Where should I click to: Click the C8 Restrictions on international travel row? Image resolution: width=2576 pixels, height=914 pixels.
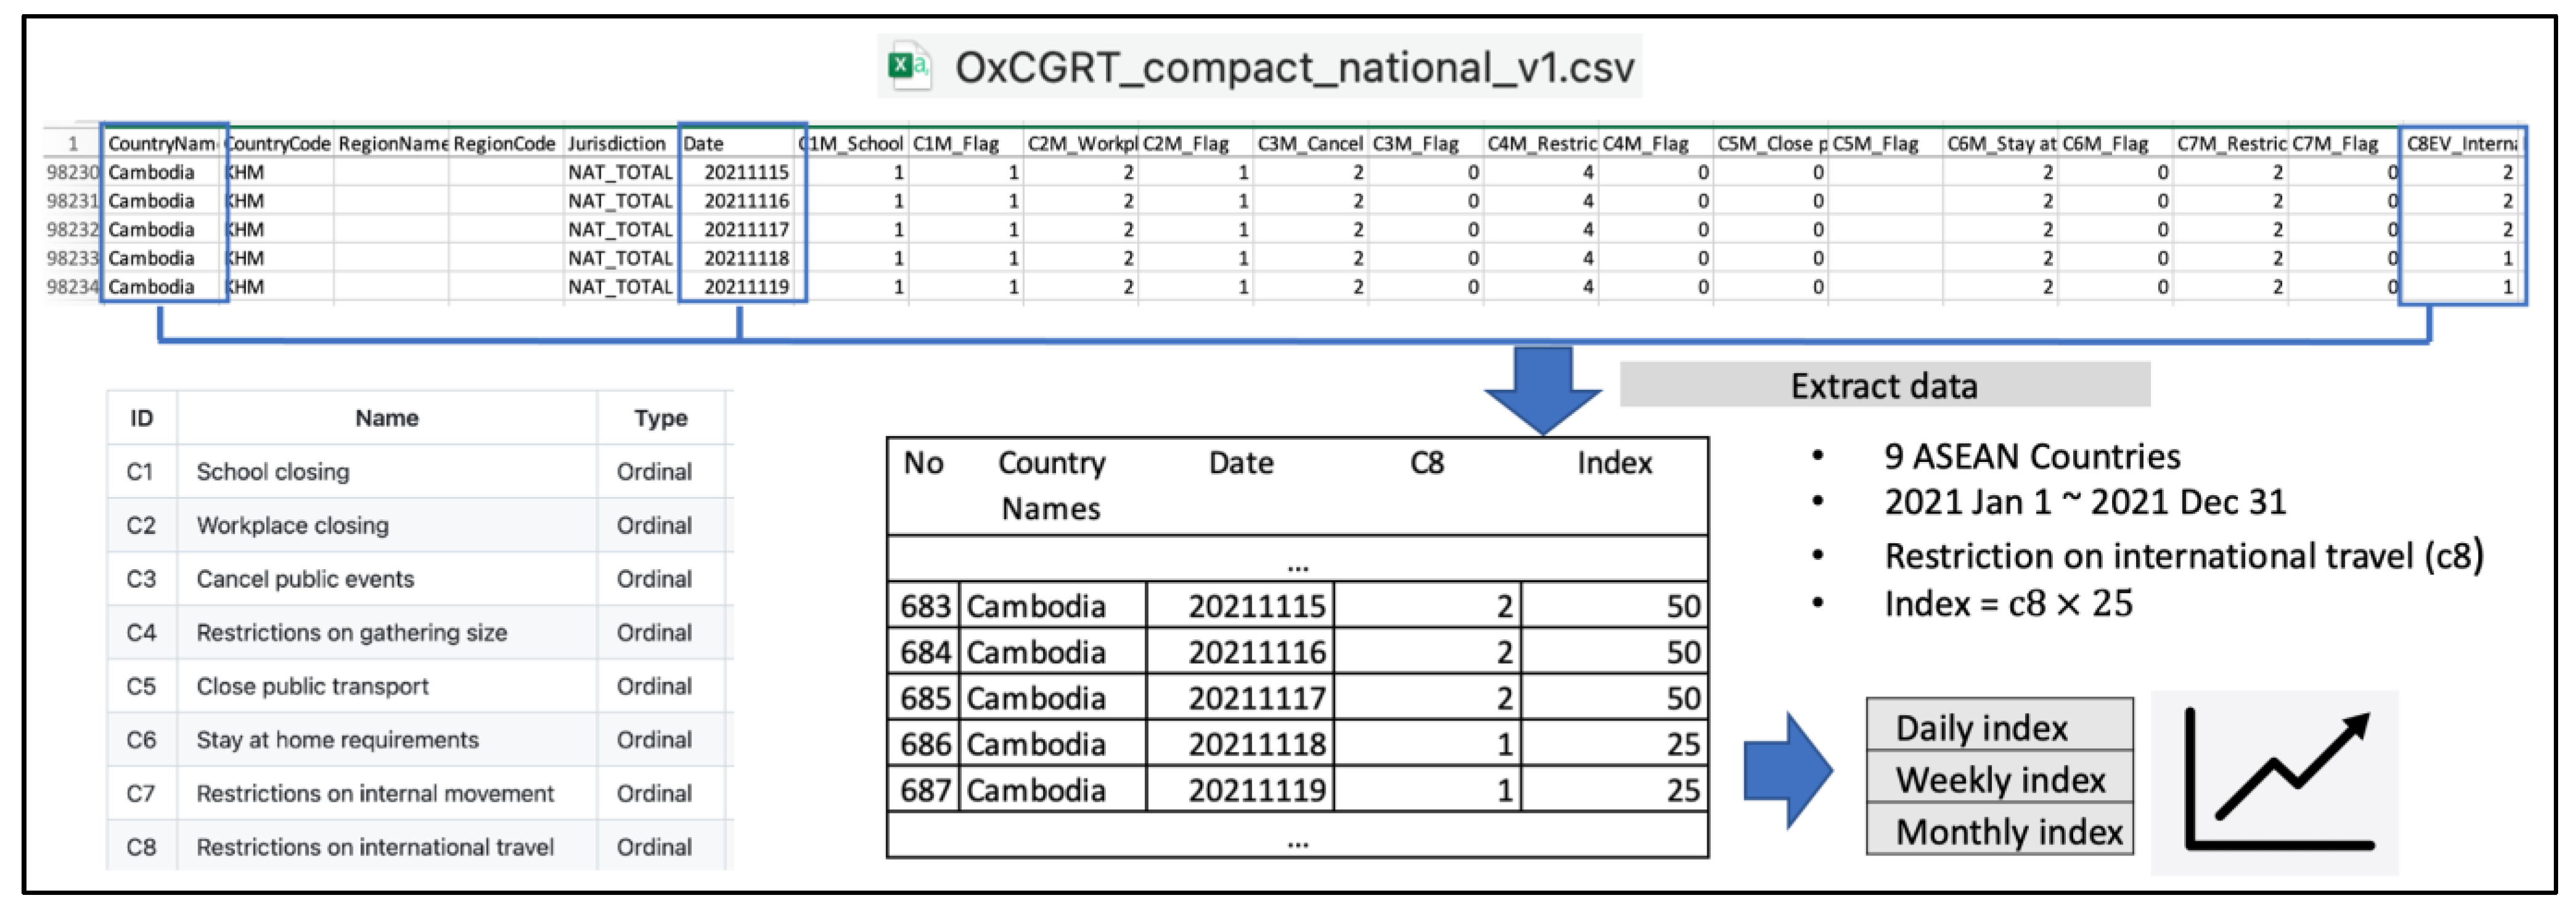point(374,846)
